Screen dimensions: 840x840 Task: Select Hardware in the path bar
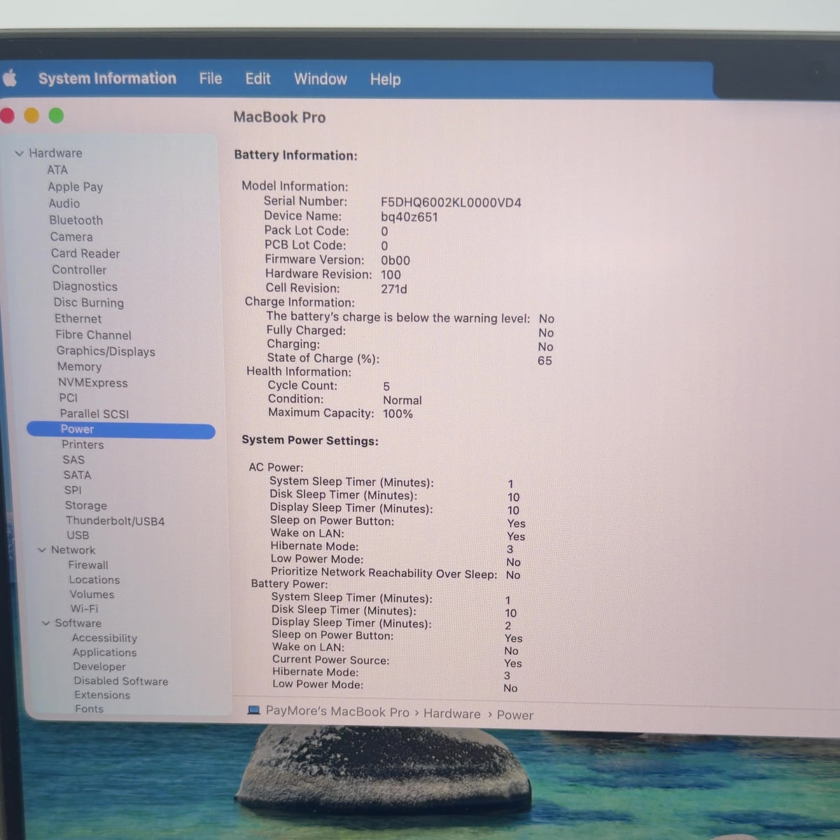click(452, 714)
